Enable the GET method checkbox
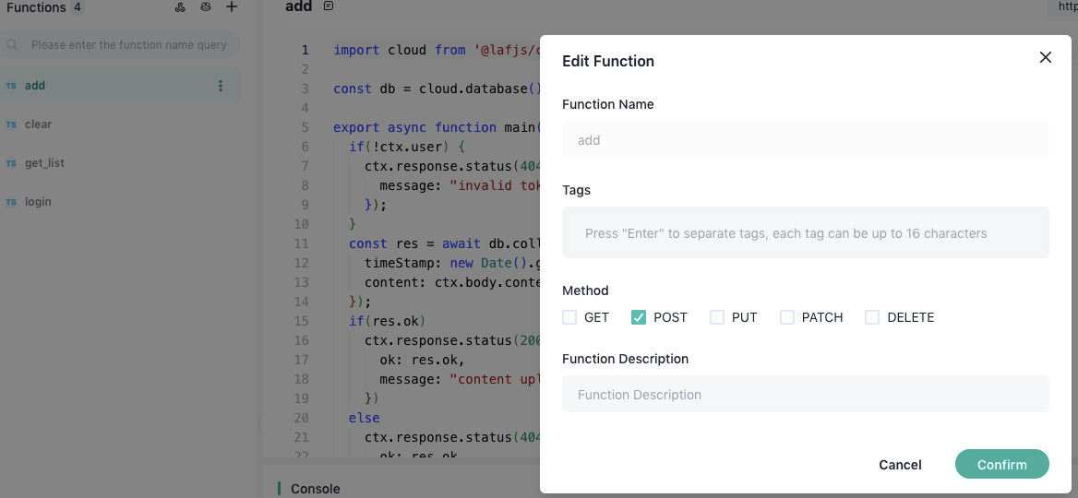 (569, 317)
